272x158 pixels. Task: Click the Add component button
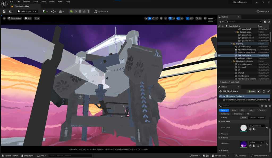pyautogui.click(x=251, y=91)
